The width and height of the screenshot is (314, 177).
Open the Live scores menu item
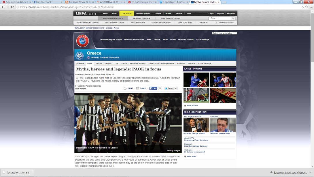tap(126, 14)
